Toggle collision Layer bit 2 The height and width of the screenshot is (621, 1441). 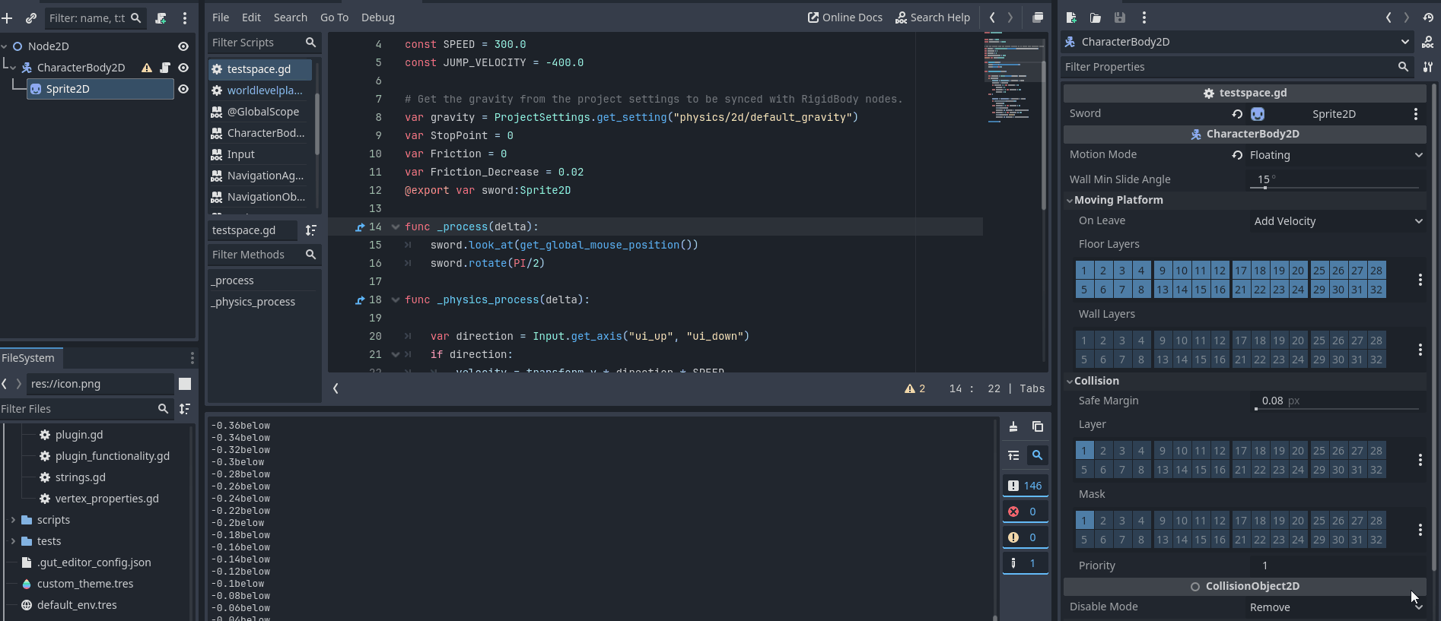pyautogui.click(x=1103, y=451)
